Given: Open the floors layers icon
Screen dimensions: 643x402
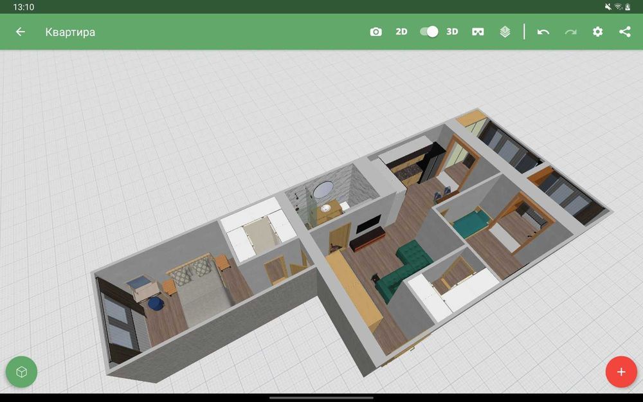Looking at the screenshot, I should tap(505, 32).
